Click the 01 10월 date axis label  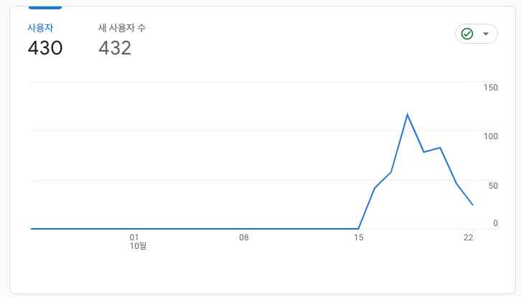point(138,242)
